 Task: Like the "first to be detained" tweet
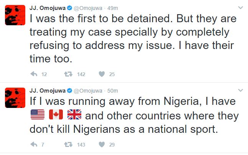coord(102,74)
